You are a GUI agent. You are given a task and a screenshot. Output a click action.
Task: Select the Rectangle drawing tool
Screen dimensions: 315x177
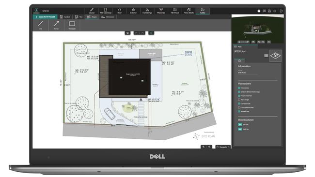tap(72, 25)
